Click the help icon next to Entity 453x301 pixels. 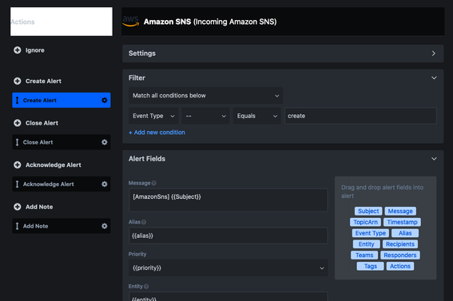click(x=146, y=287)
